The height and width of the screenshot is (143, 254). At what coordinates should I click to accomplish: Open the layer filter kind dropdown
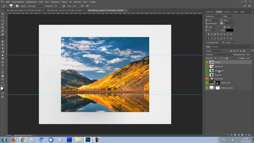point(215,51)
